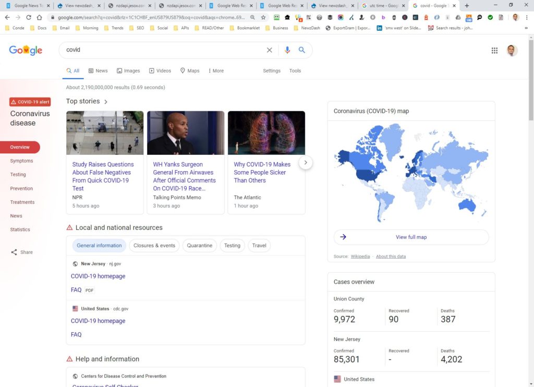Select the Closures & events chip
The width and height of the screenshot is (534, 387).
point(154,246)
